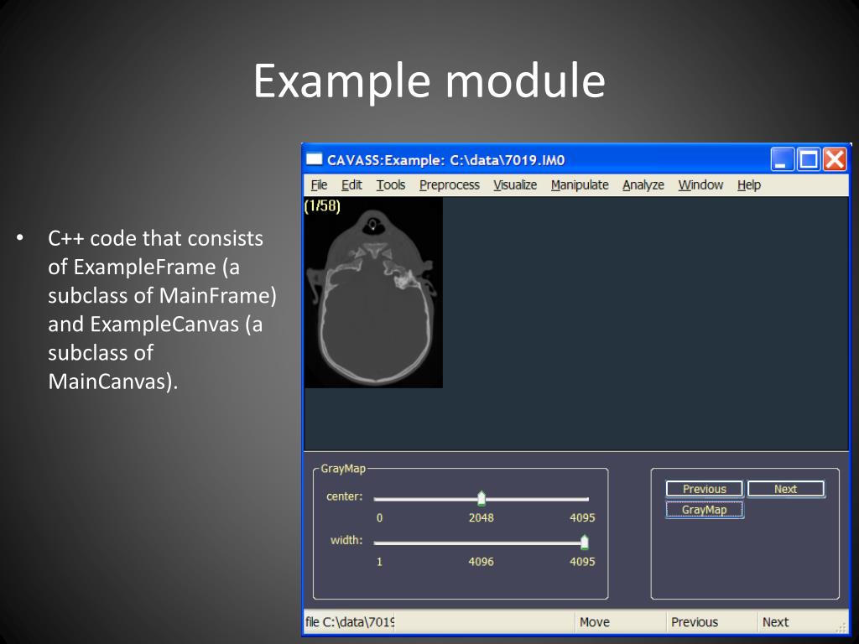Close the CAVASS Example window
Viewport: 859px width, 644px height.
835,159
